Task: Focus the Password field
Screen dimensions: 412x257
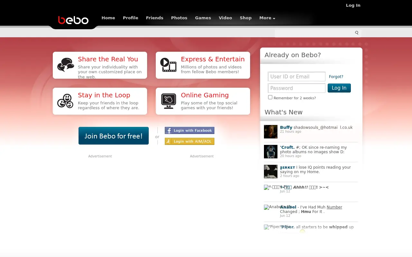Action: pyautogui.click(x=297, y=88)
